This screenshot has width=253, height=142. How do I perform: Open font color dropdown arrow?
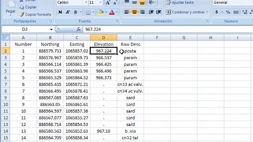pyautogui.click(x=117, y=12)
